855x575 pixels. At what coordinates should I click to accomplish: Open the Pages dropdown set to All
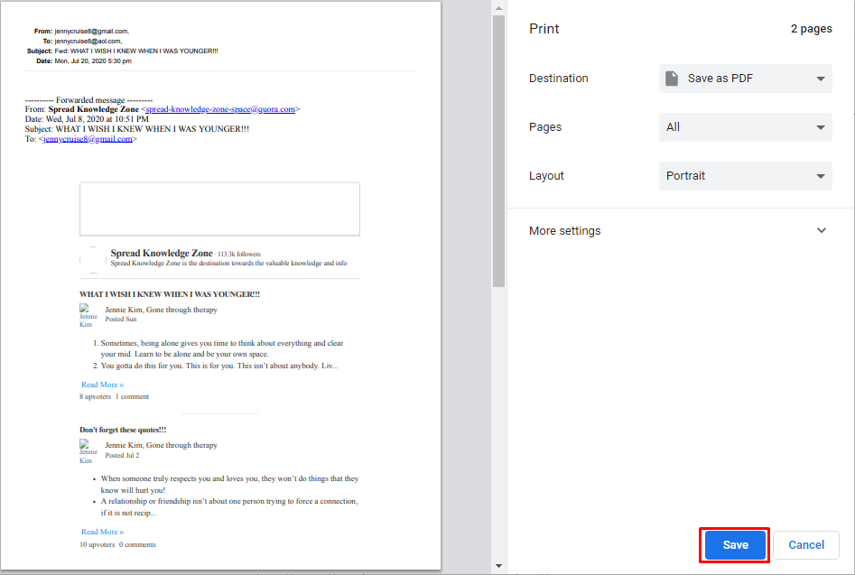[746, 127]
